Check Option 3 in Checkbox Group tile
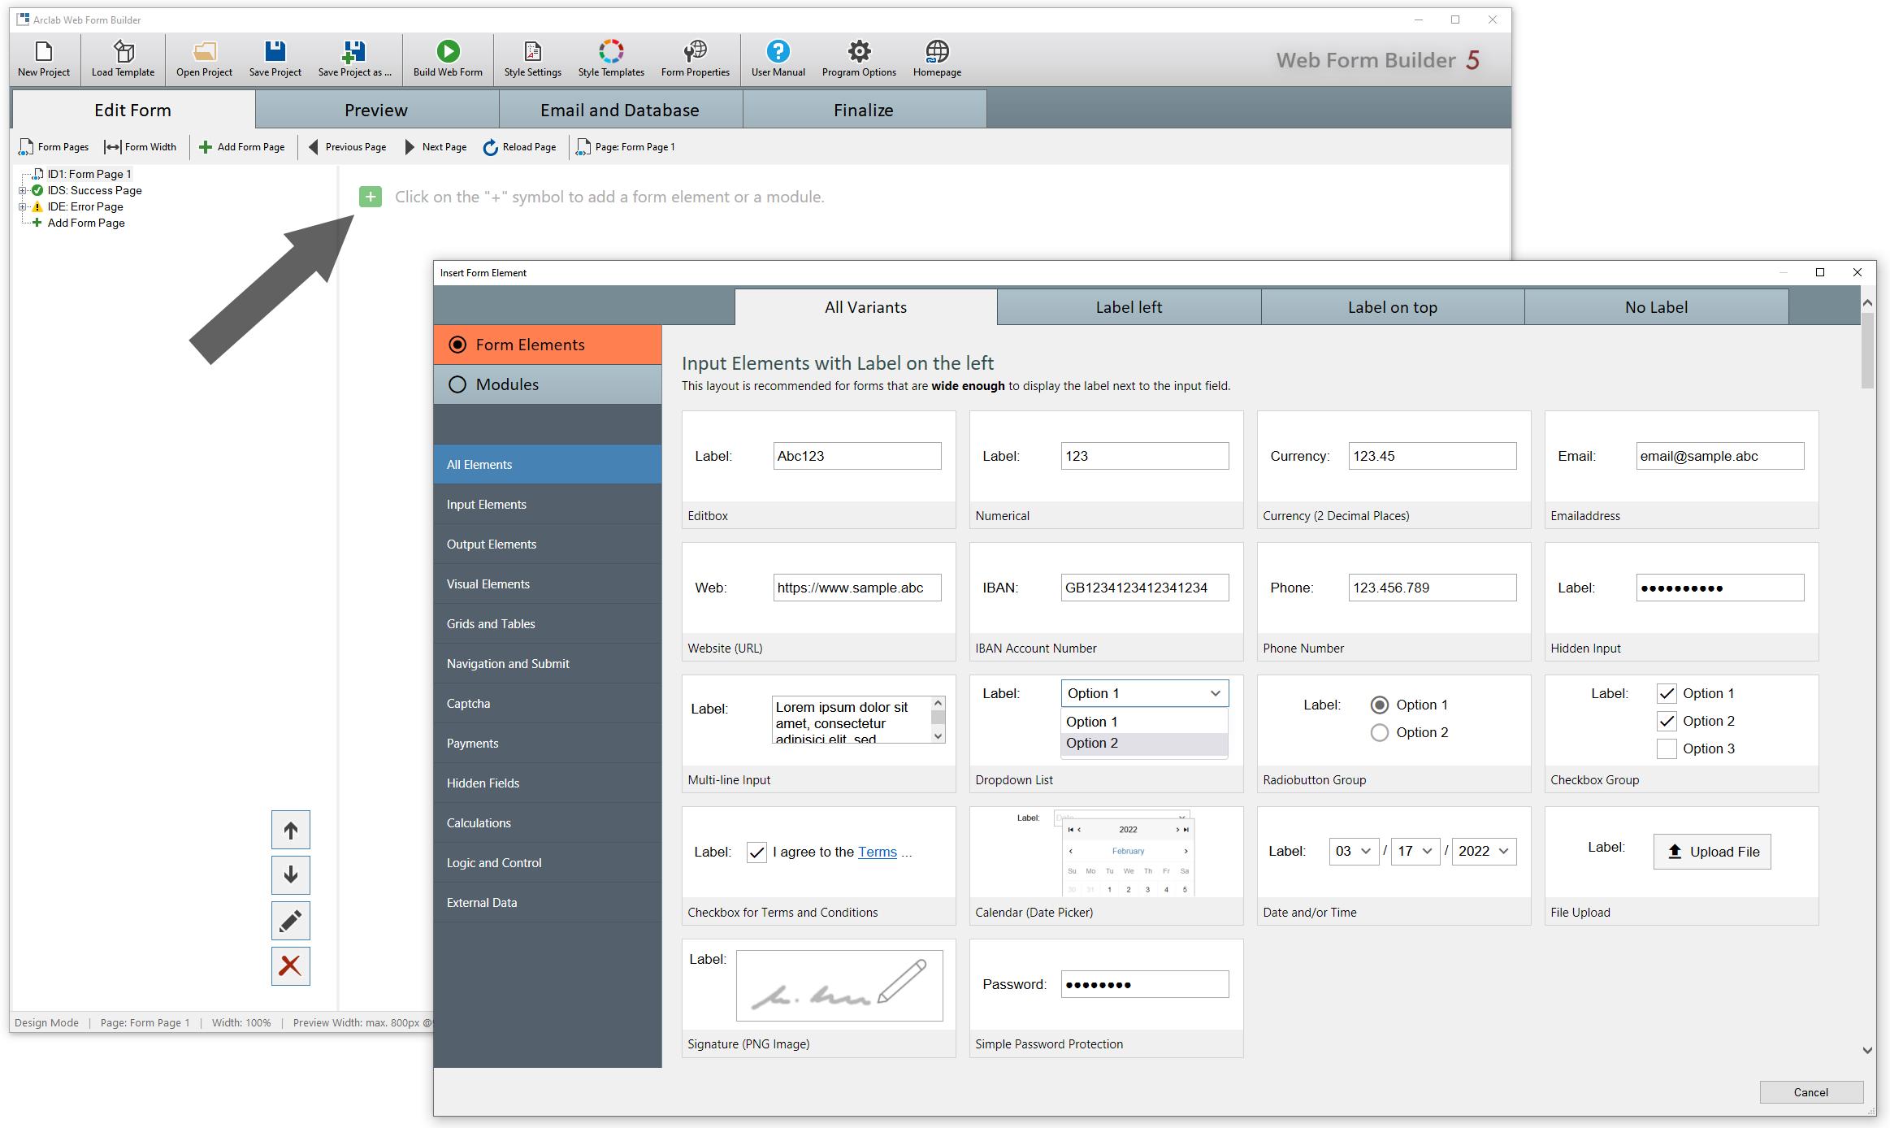 point(1667,748)
